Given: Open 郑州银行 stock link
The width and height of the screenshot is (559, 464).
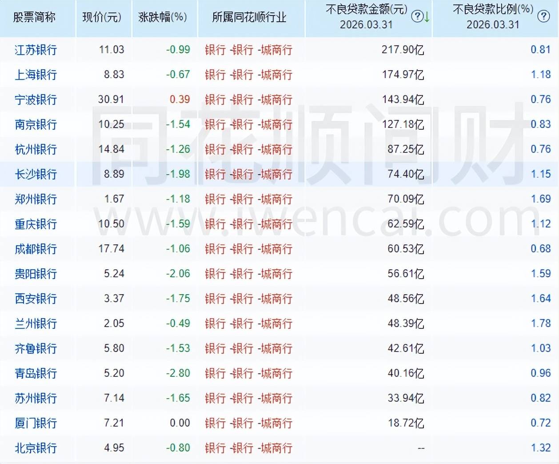Looking at the screenshot, I should click(x=36, y=199).
